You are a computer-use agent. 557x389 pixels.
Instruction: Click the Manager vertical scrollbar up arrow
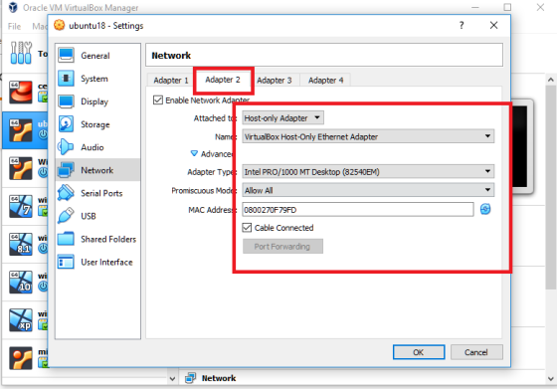tap(551, 80)
